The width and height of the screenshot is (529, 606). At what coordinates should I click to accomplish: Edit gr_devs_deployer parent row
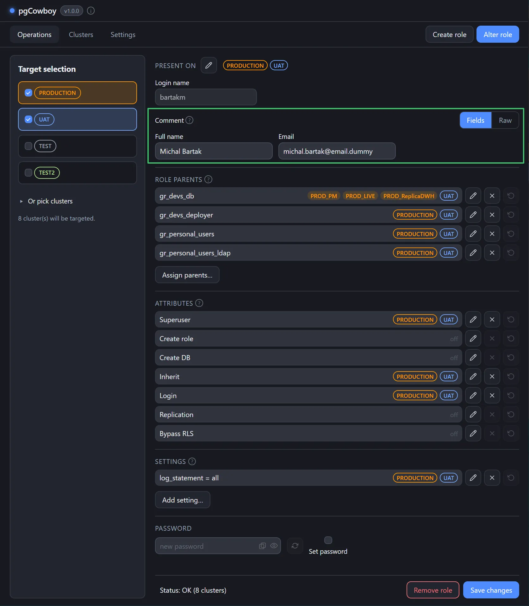[x=473, y=215]
